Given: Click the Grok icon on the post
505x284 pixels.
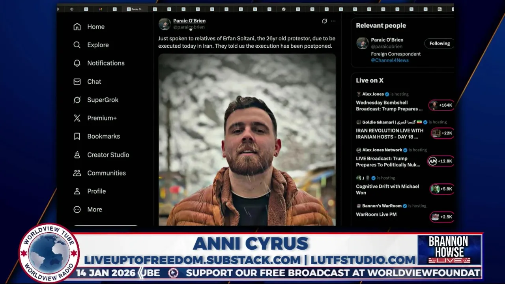Looking at the screenshot, I should coord(324,21).
